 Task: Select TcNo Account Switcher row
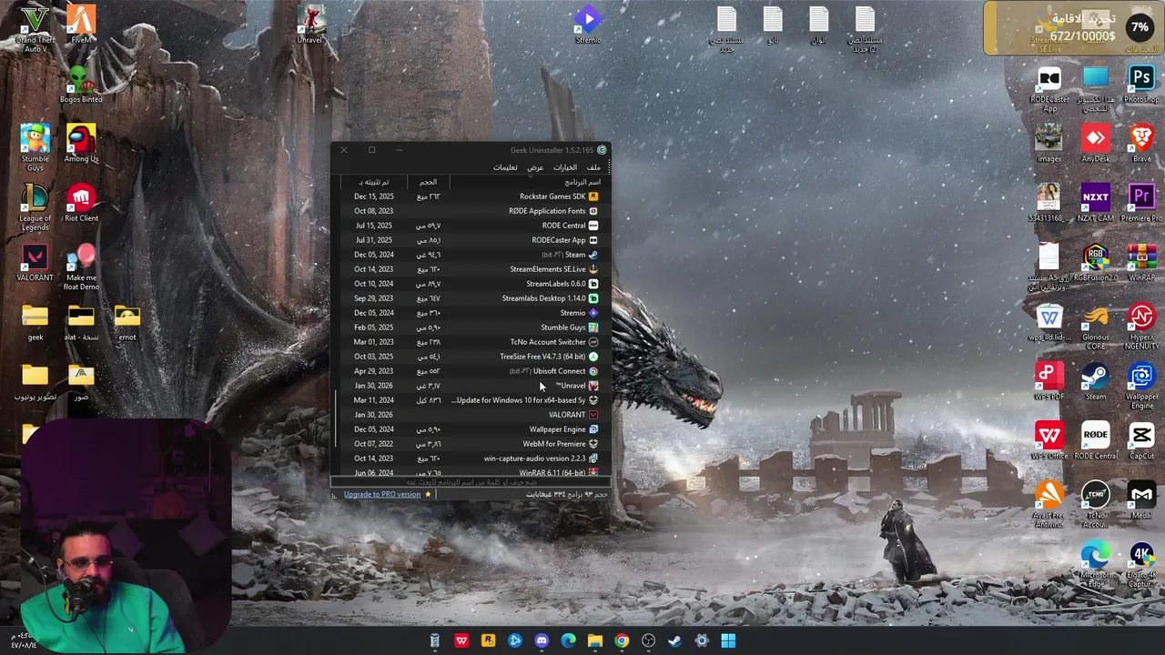470,342
